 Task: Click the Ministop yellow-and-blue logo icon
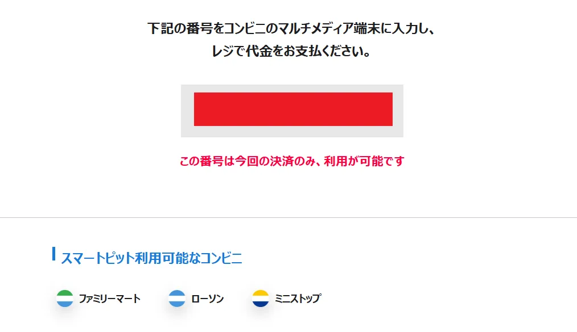261,299
